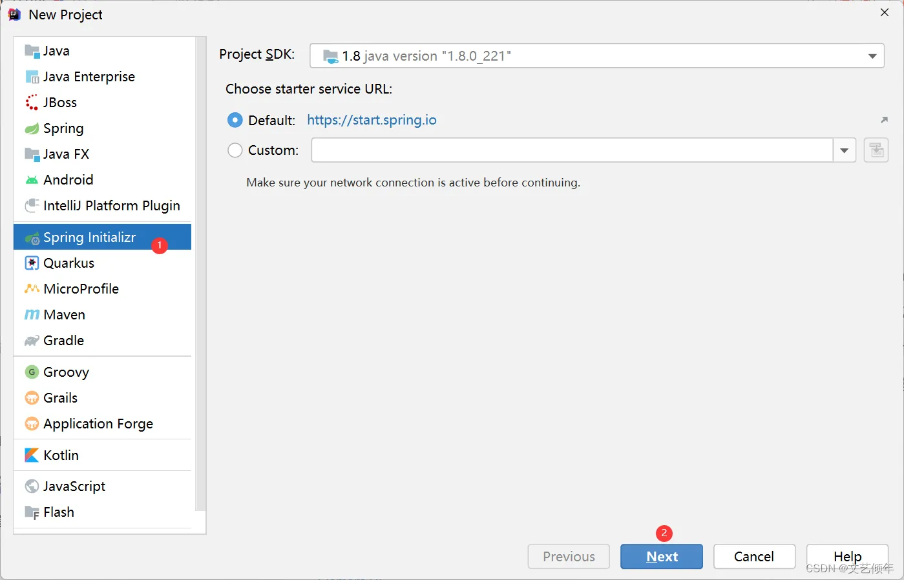The image size is (904, 580).
Task: Select Flash in the list
Action: coord(102,512)
